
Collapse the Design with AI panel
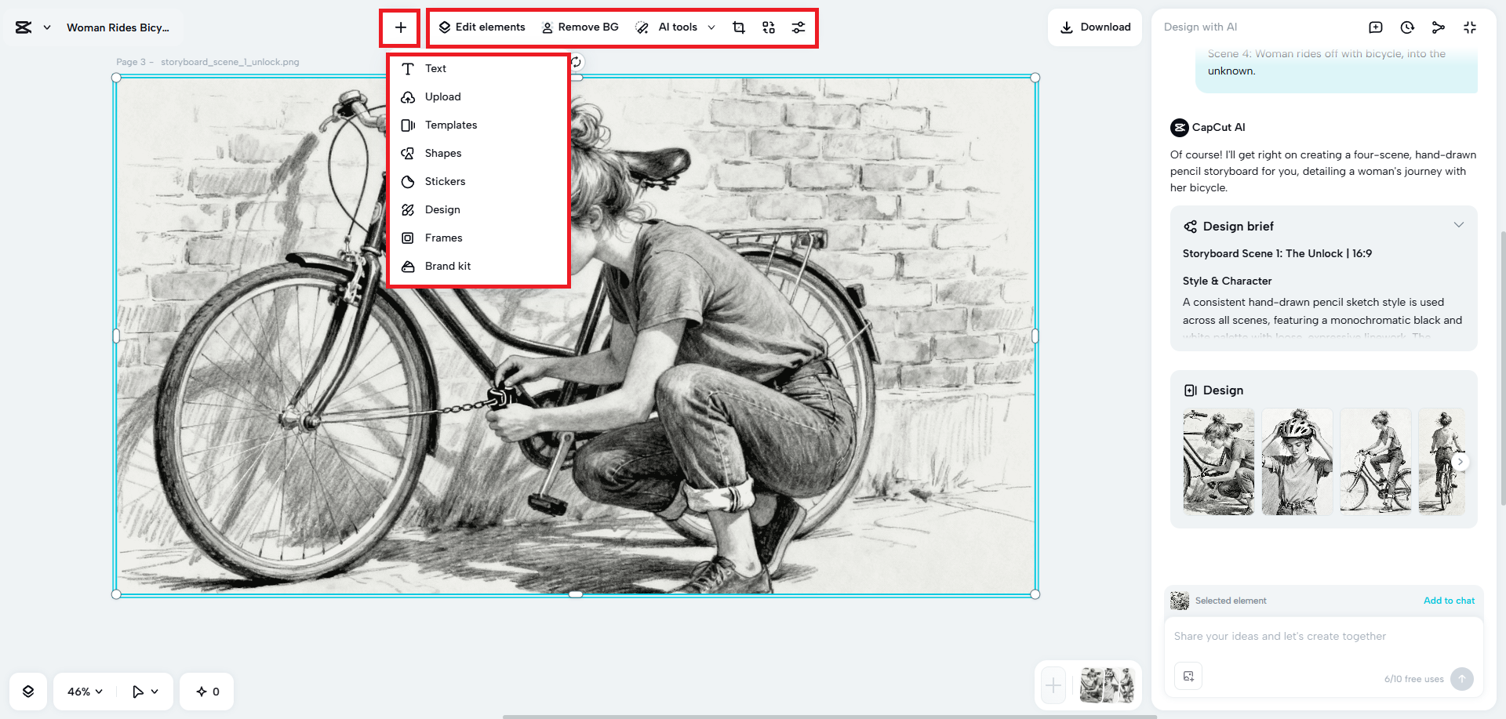pos(1470,27)
